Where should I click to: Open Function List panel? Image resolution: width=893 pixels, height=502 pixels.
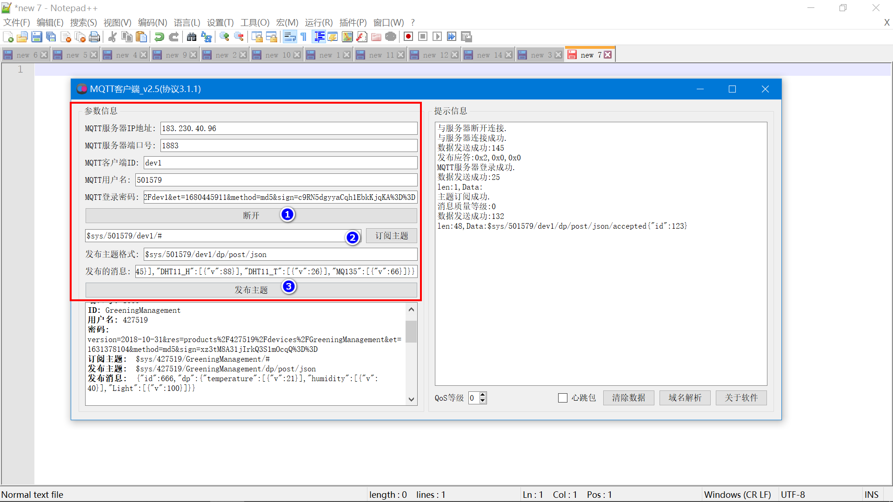click(362, 37)
